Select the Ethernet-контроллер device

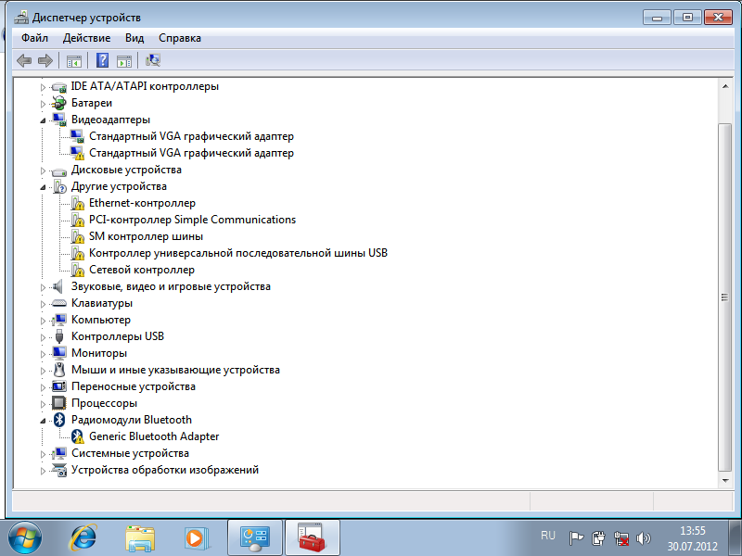click(x=142, y=203)
